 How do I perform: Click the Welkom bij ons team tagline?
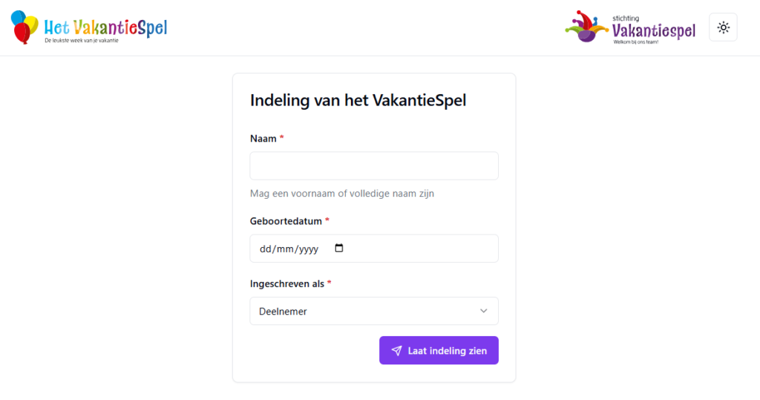(x=636, y=42)
